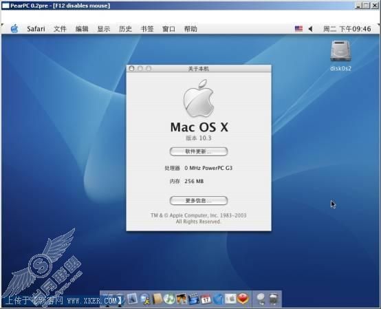Click the 256 MB memory value
The width and height of the screenshot is (381, 309).
tap(194, 181)
